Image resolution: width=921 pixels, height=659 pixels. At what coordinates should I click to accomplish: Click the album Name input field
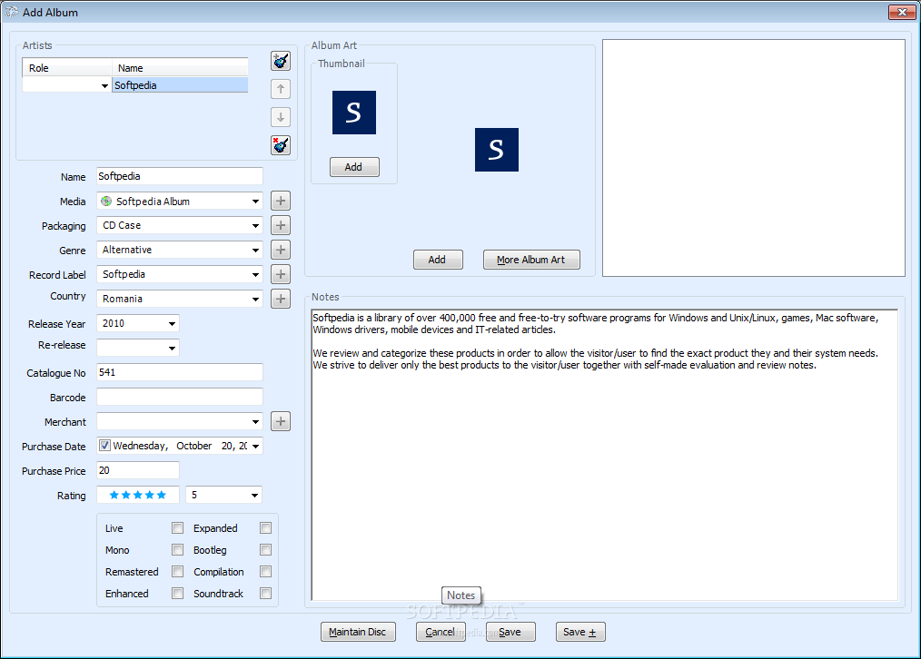click(180, 176)
